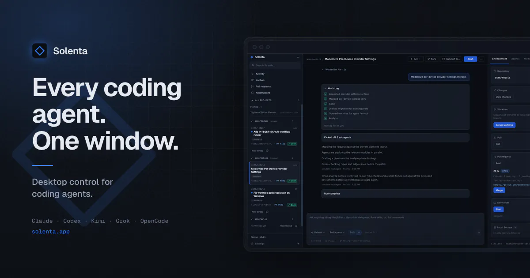Click PR #112 label
Viewport: 530px width, 278px height.
(x=280, y=143)
